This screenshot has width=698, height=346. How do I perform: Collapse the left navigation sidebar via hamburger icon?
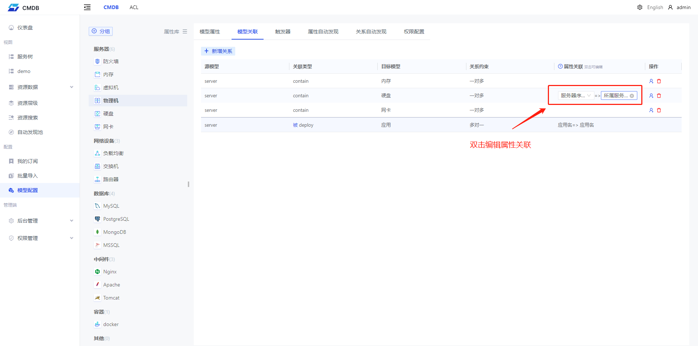pos(87,7)
